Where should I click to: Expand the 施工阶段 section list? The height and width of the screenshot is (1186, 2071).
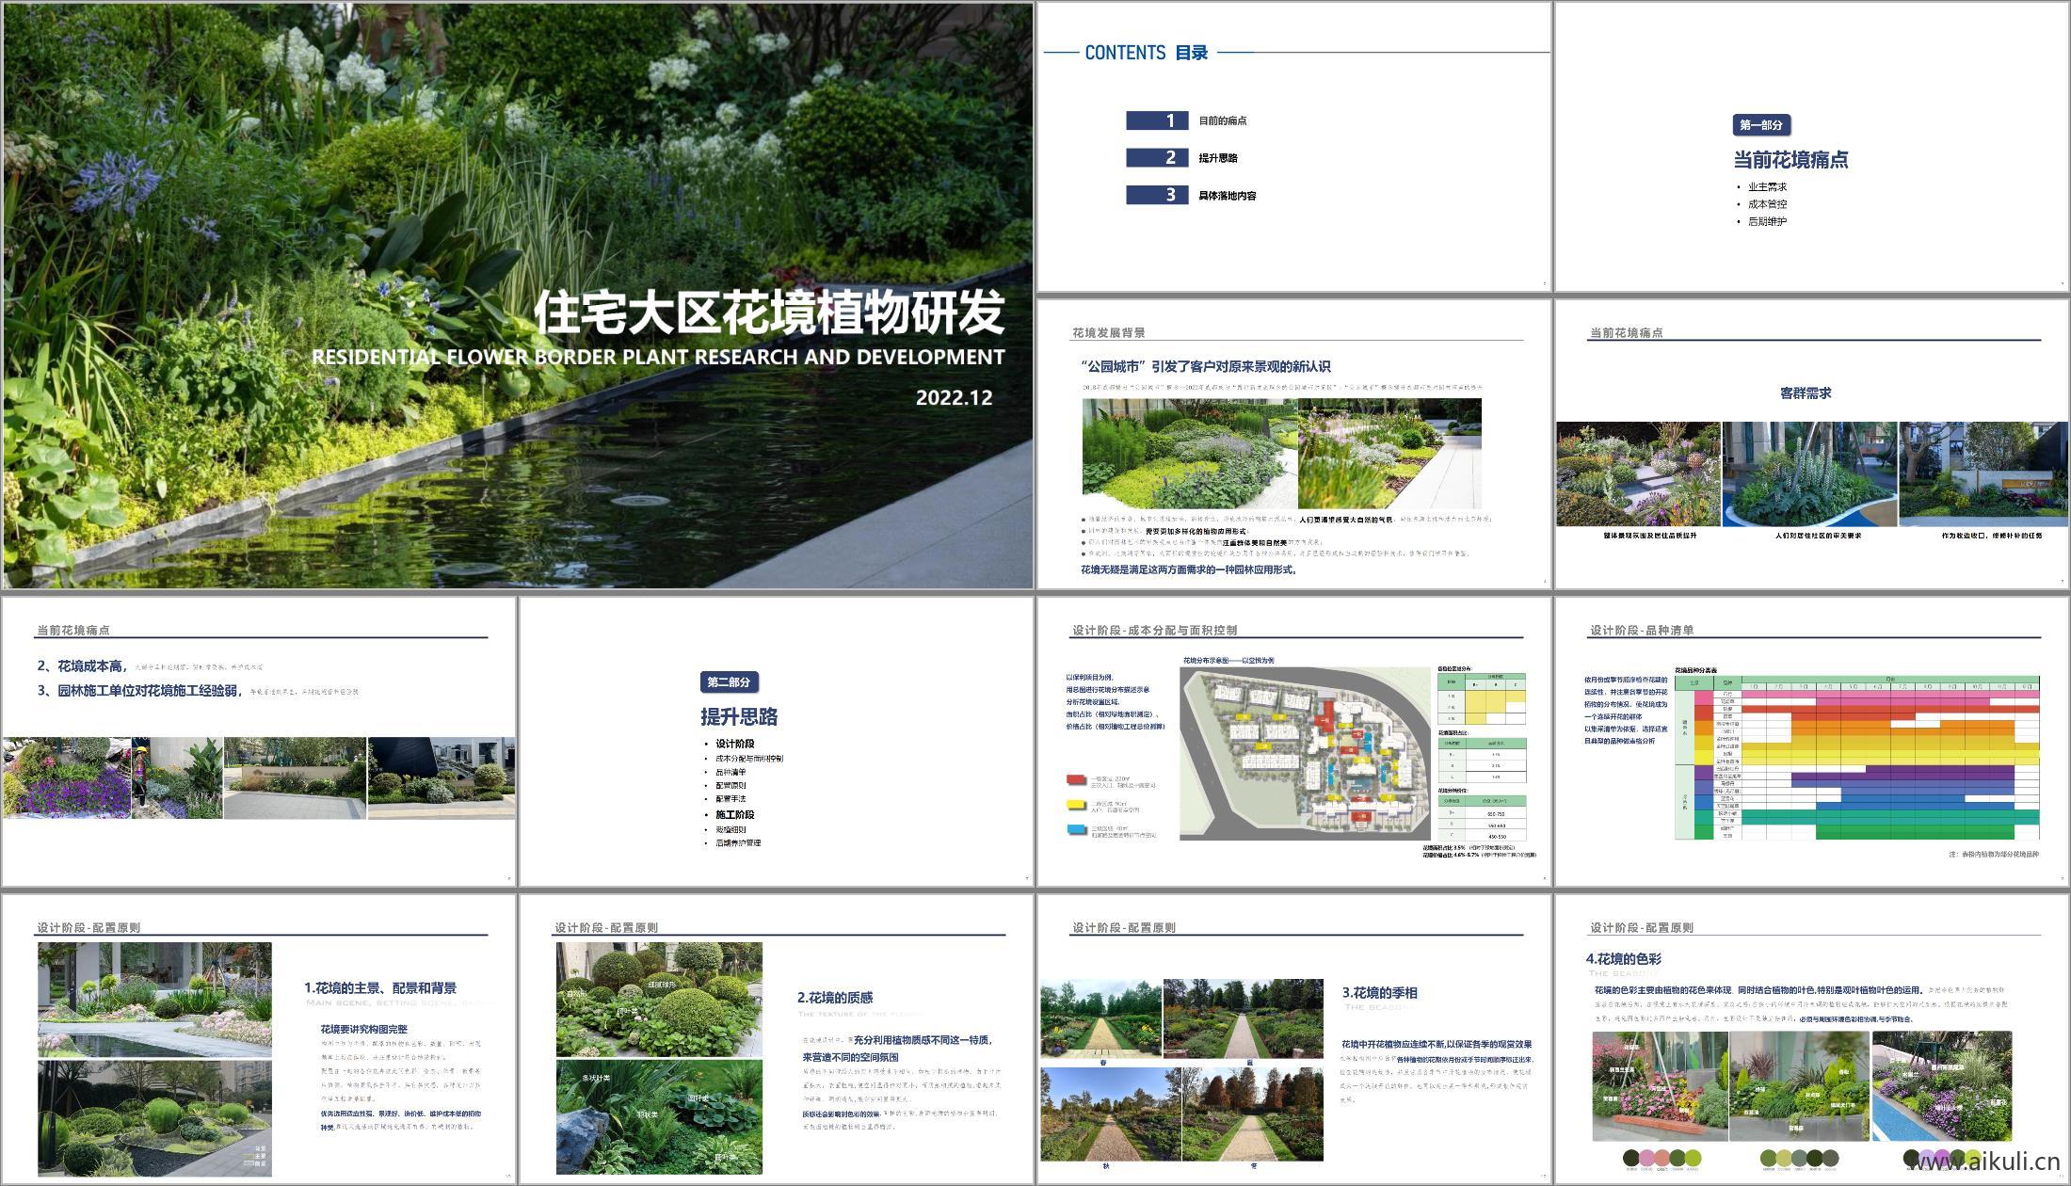point(735,813)
